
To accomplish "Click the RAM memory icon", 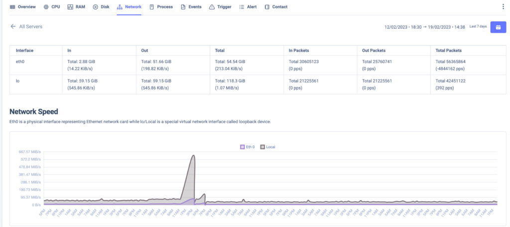I will point(70,7).
